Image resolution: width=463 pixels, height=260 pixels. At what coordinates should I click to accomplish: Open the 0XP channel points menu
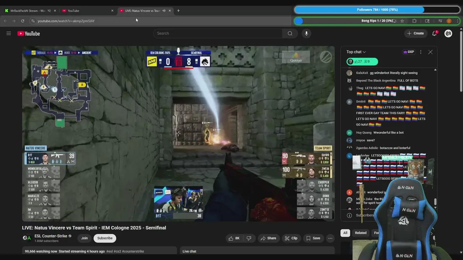[408, 52]
